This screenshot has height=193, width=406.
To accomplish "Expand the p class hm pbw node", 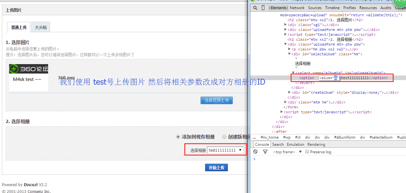I will [x=290, y=49].
